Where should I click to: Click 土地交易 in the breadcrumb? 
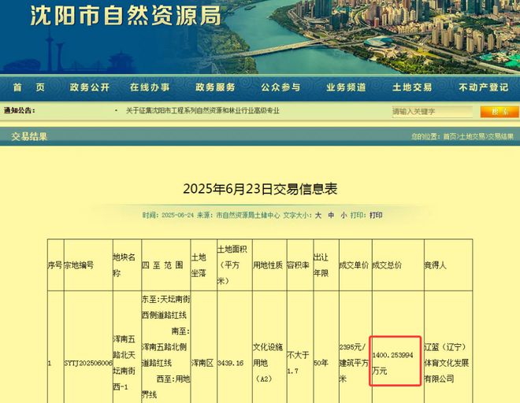471,137
